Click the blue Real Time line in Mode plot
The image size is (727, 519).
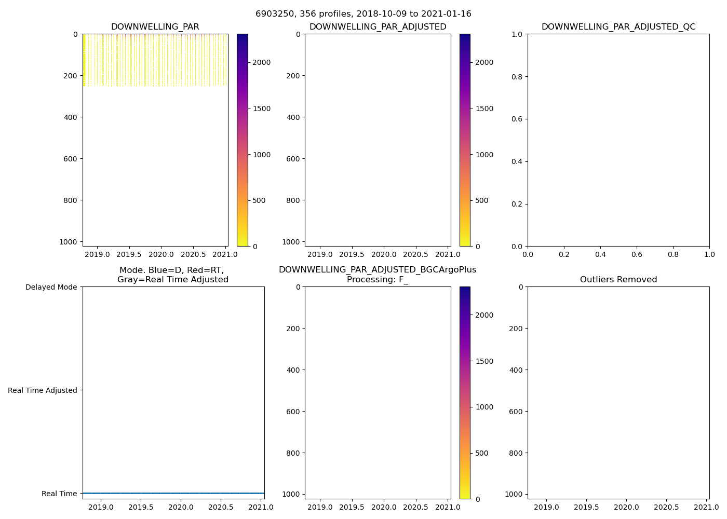[x=173, y=493]
